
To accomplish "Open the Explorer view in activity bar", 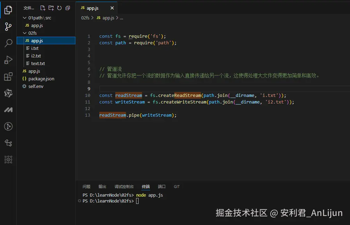I will click(8, 10).
